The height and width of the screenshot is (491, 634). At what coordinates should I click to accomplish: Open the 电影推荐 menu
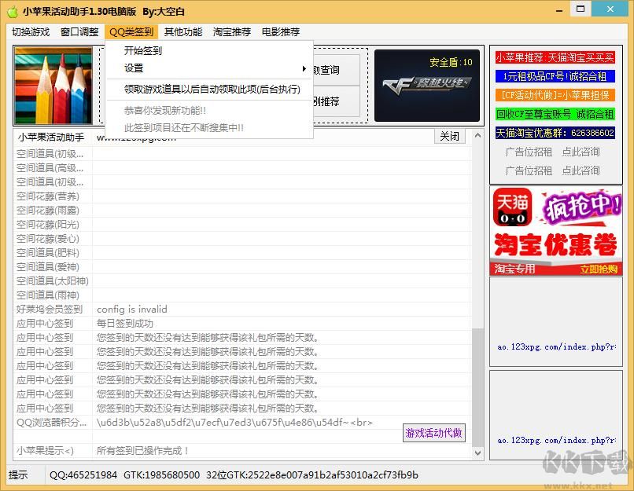(281, 32)
